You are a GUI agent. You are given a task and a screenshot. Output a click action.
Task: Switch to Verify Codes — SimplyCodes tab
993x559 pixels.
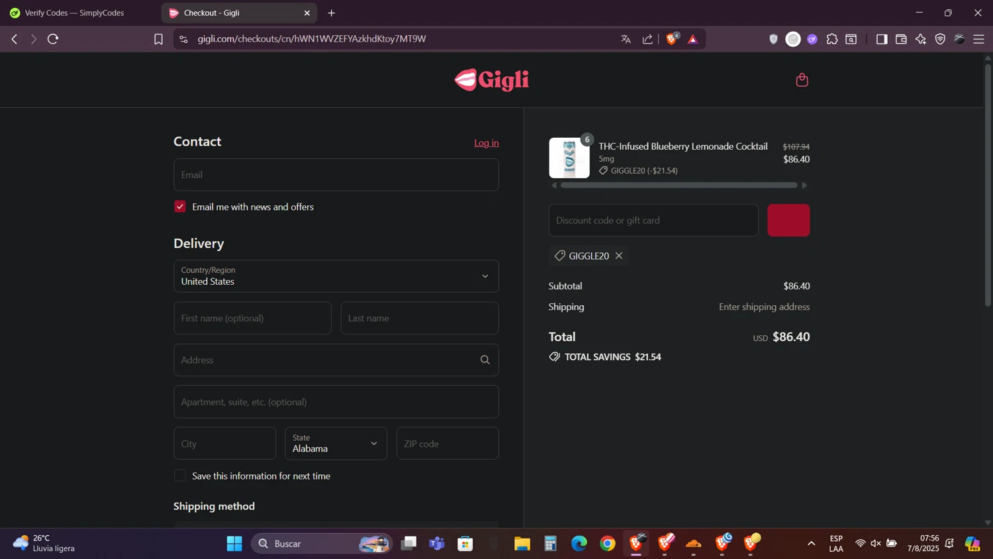click(73, 13)
